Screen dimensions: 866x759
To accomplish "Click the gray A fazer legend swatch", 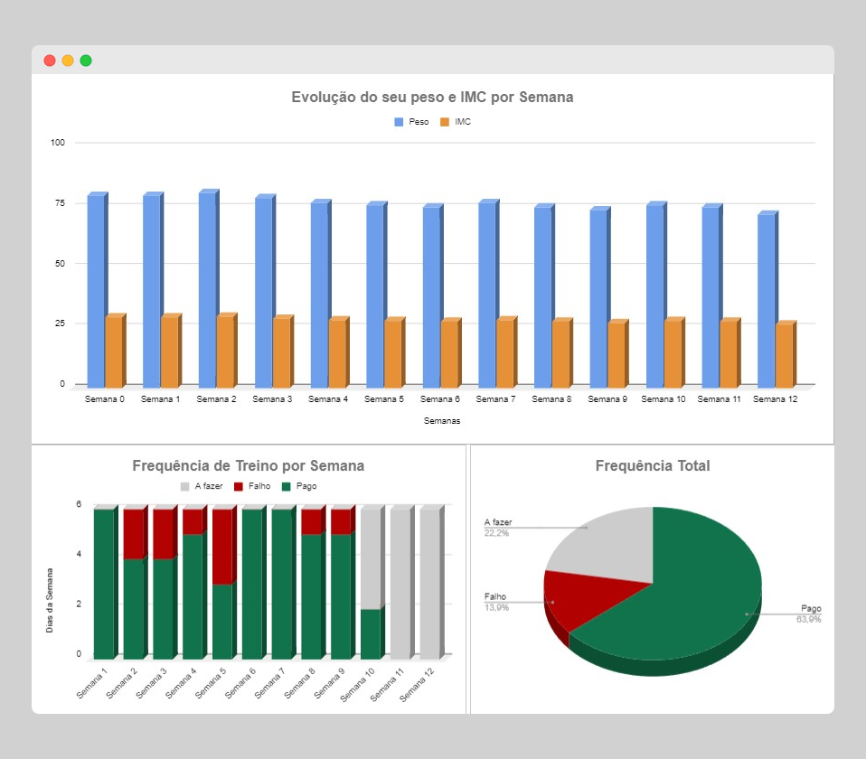I will click(185, 486).
